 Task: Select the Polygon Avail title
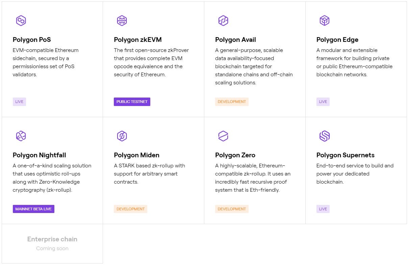(x=235, y=40)
